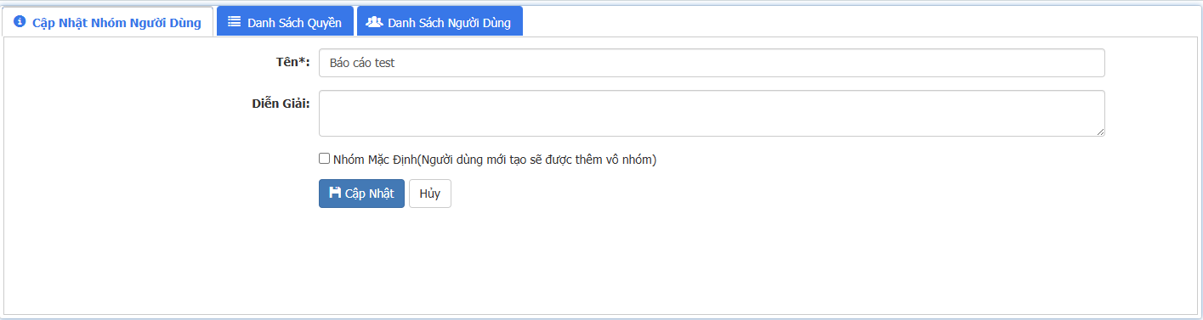
Task: Click the floppy disk save icon
Action: 335,193
